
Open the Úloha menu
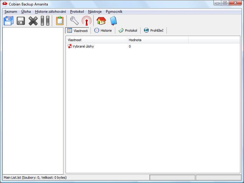26,12
